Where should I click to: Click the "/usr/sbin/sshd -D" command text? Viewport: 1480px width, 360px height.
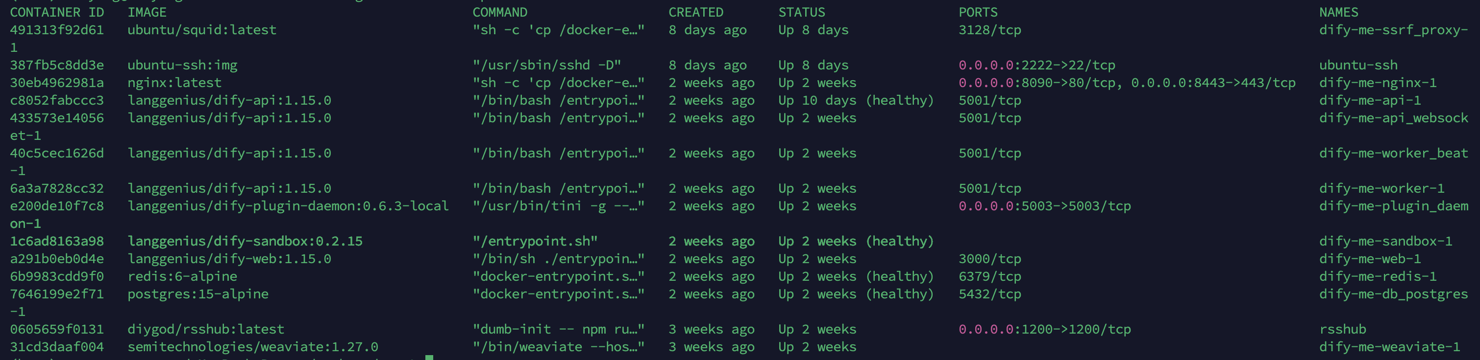click(546, 66)
